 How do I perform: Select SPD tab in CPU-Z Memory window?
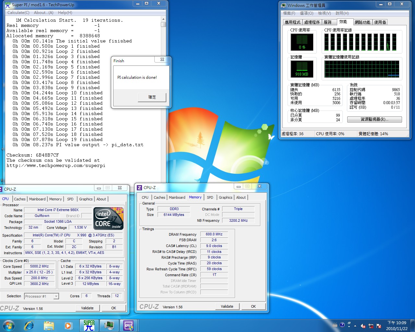click(x=210, y=197)
